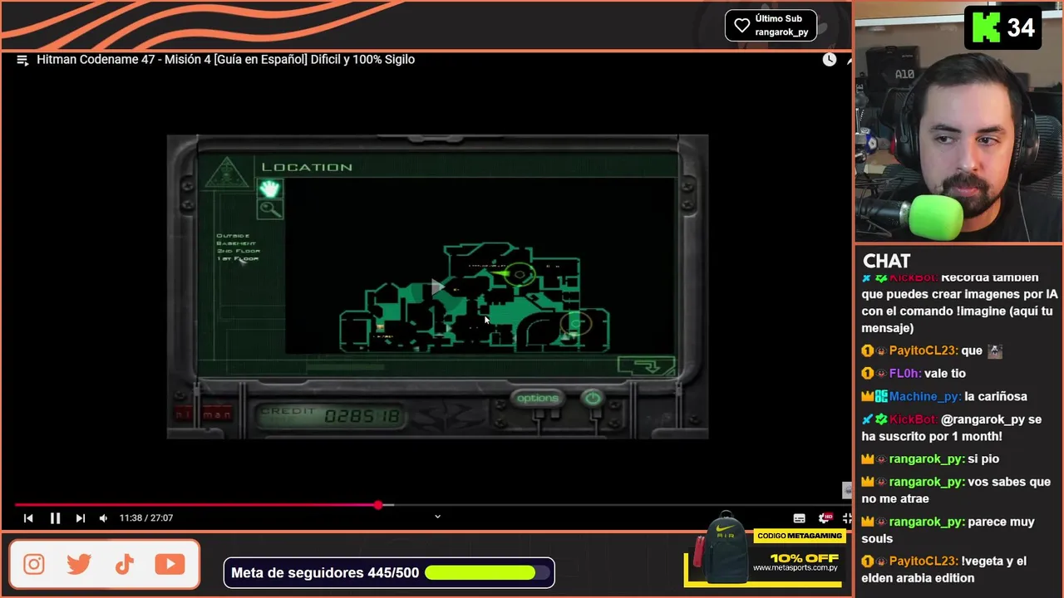Click message vos sabes que no me atrae
The image size is (1064, 598).
[x=956, y=490]
